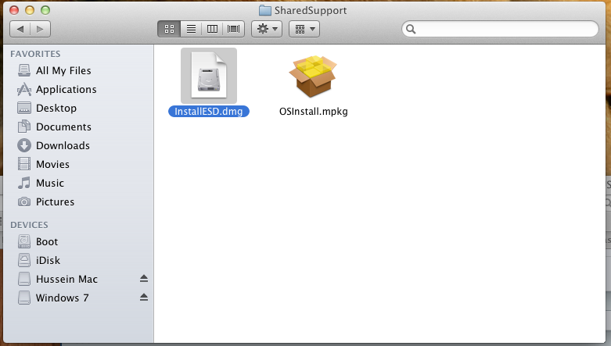Click the Windows 7 drive icon

(x=24, y=298)
